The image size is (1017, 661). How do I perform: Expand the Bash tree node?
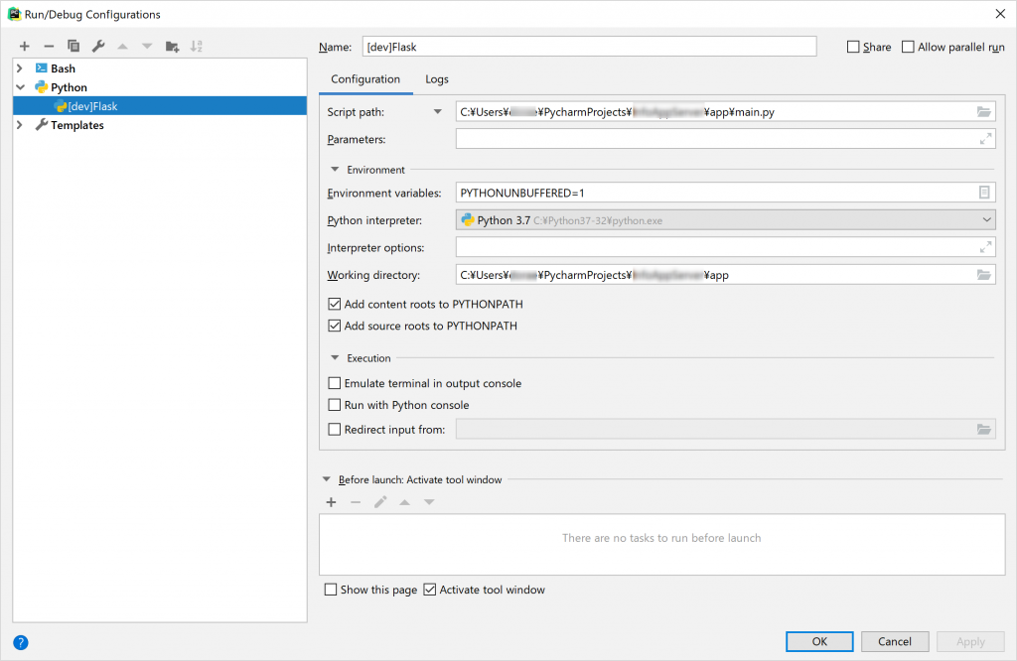click(20, 68)
